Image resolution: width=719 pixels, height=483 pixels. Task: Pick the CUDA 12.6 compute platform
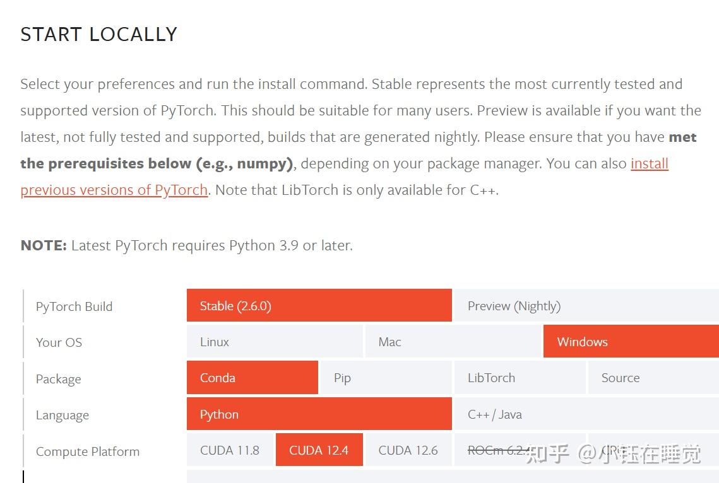(x=408, y=450)
